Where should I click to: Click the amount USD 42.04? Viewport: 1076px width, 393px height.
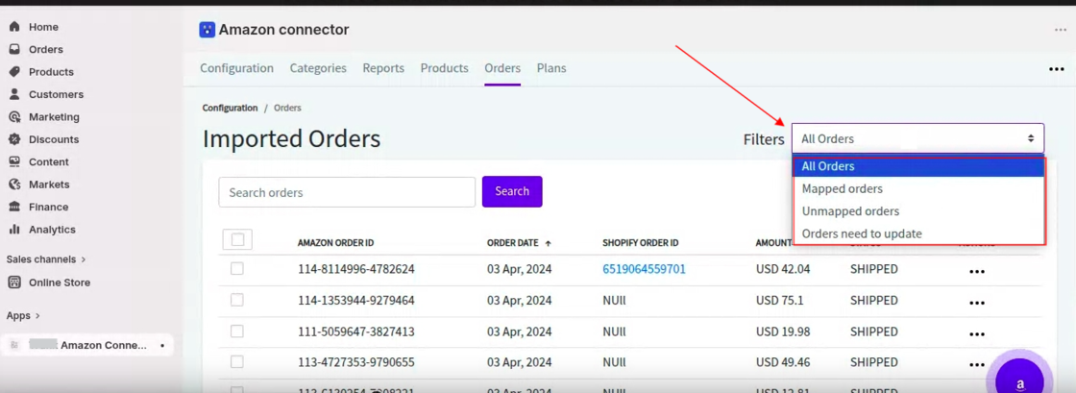click(x=783, y=269)
